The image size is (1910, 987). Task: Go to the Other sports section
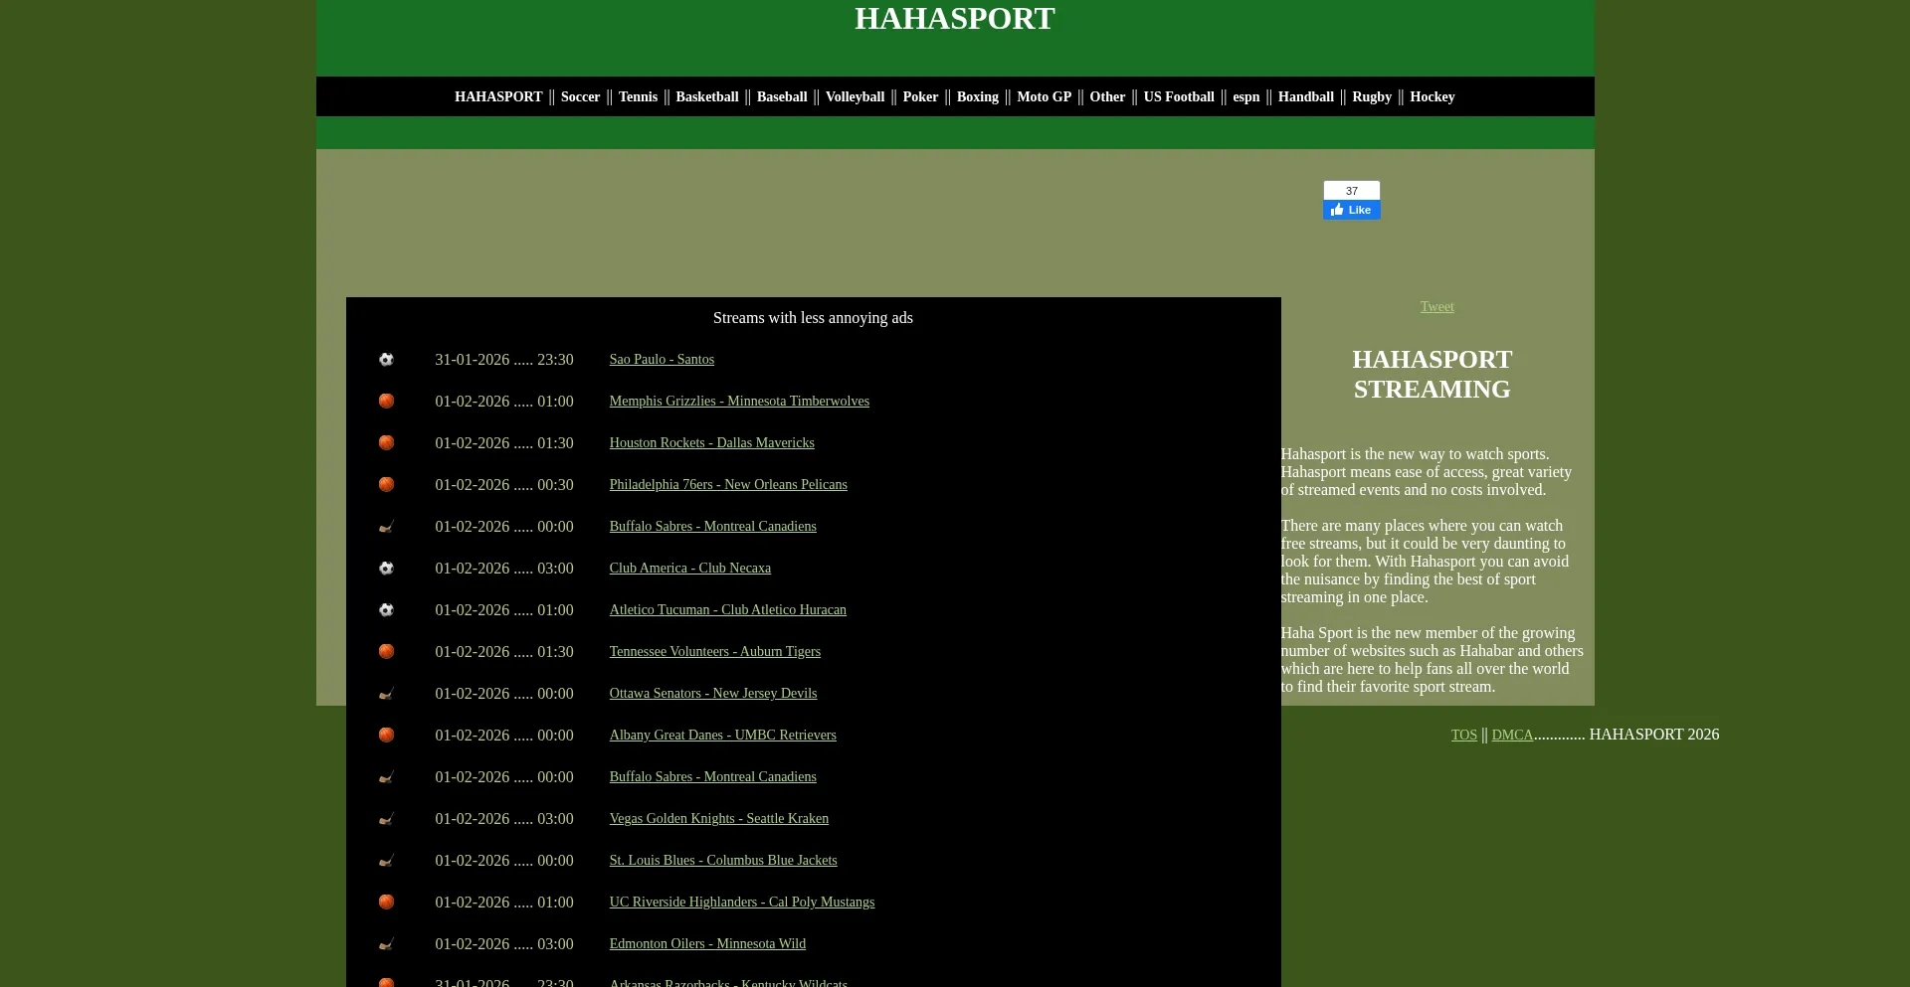pos(1107,96)
